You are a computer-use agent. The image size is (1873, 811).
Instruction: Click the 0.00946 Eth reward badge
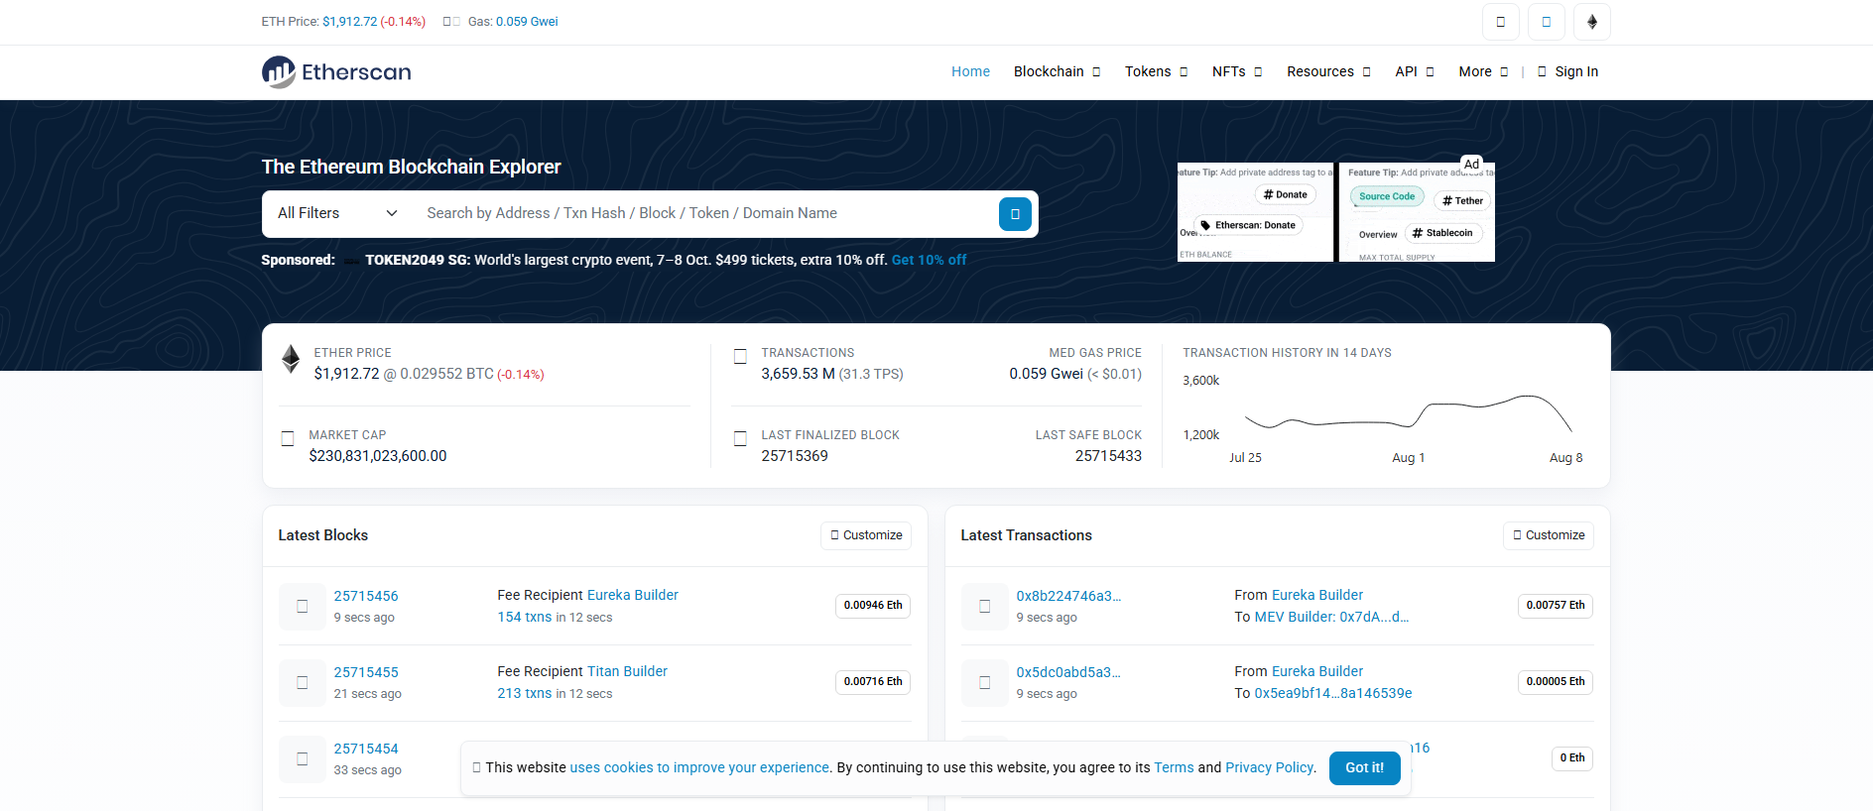click(x=873, y=606)
